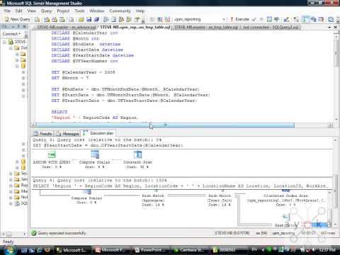Click the Camtasia taskbar button

point(189,250)
